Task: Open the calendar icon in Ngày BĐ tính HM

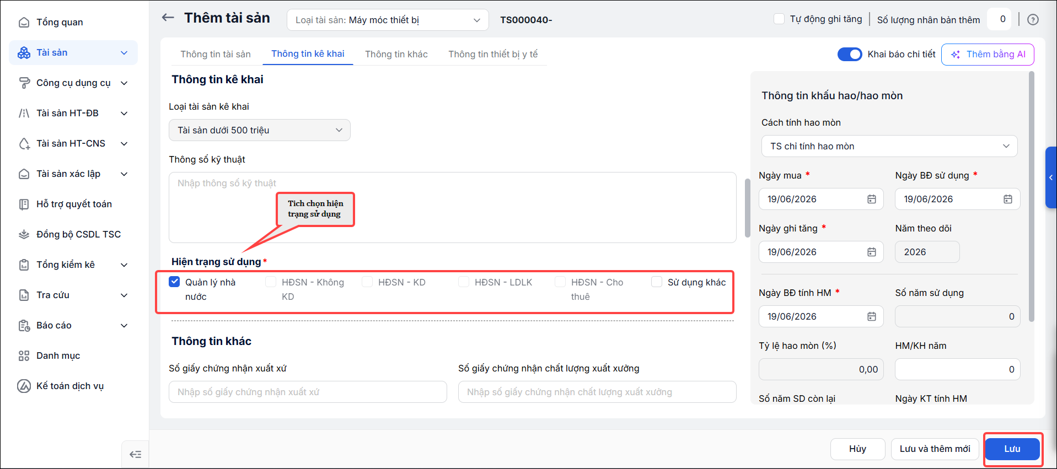Action: 872,316
